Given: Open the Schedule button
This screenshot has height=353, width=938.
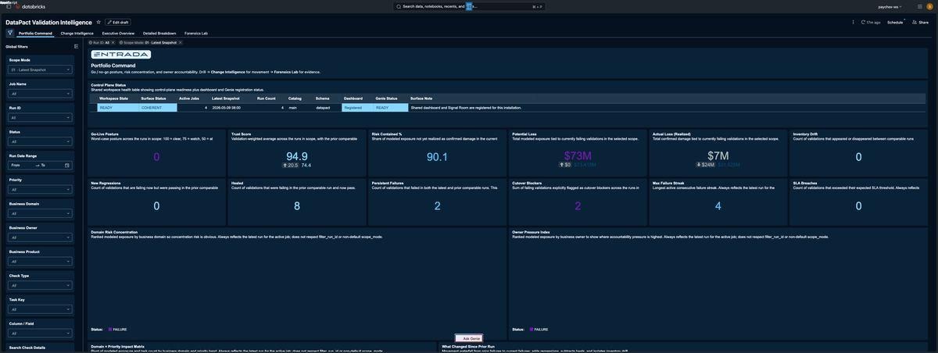Looking at the screenshot, I should point(895,23).
